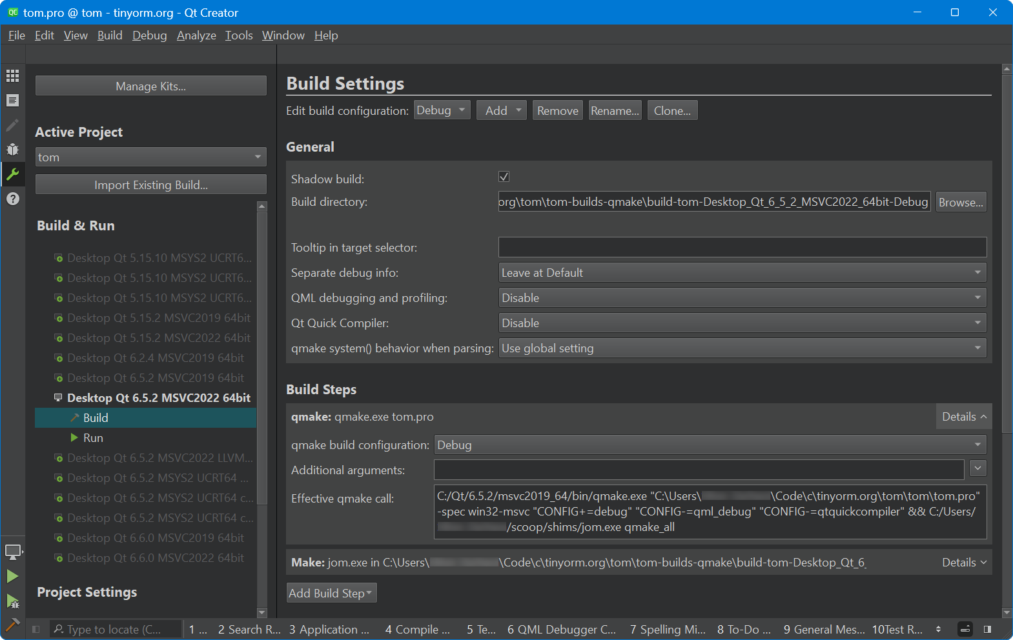Enable kit icon for Qt 5.15.2 MSVC2022
Viewport: 1013px width, 640px height.
click(x=59, y=338)
